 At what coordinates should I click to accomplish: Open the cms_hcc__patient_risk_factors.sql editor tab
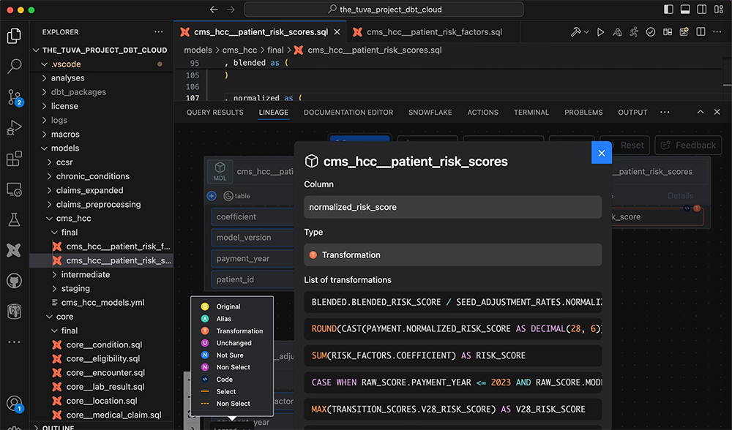point(434,32)
